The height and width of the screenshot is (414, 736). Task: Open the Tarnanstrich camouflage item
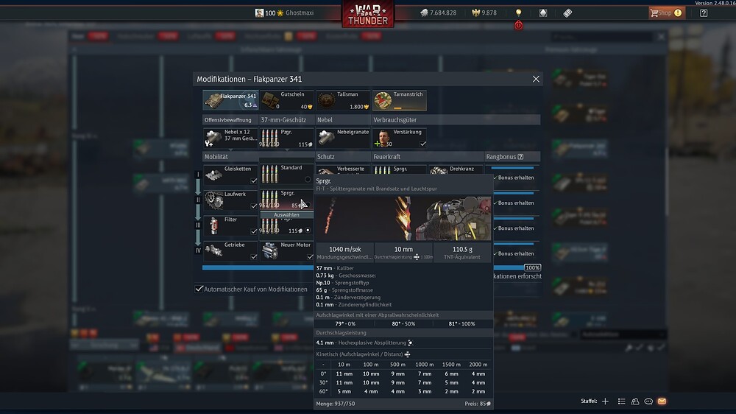point(400,100)
